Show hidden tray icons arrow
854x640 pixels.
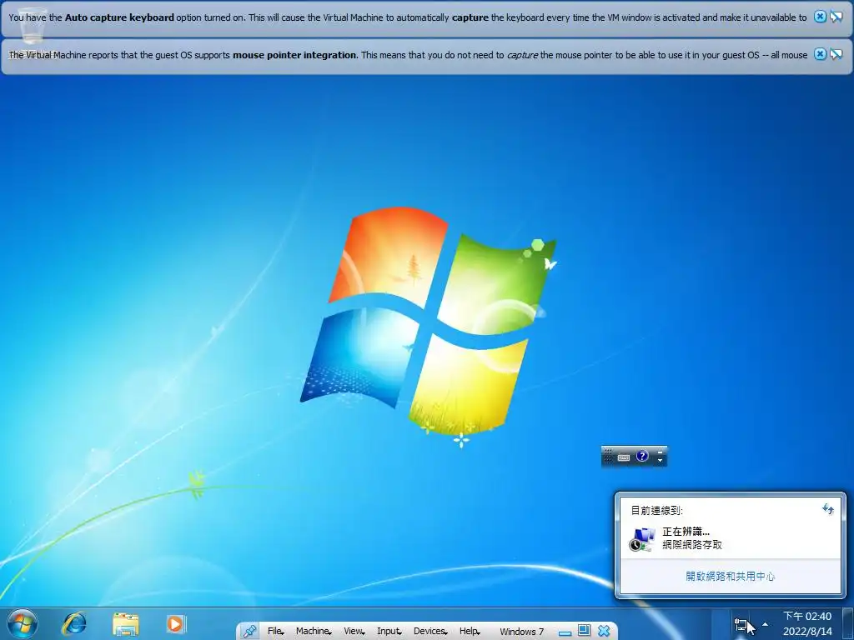pos(766,624)
